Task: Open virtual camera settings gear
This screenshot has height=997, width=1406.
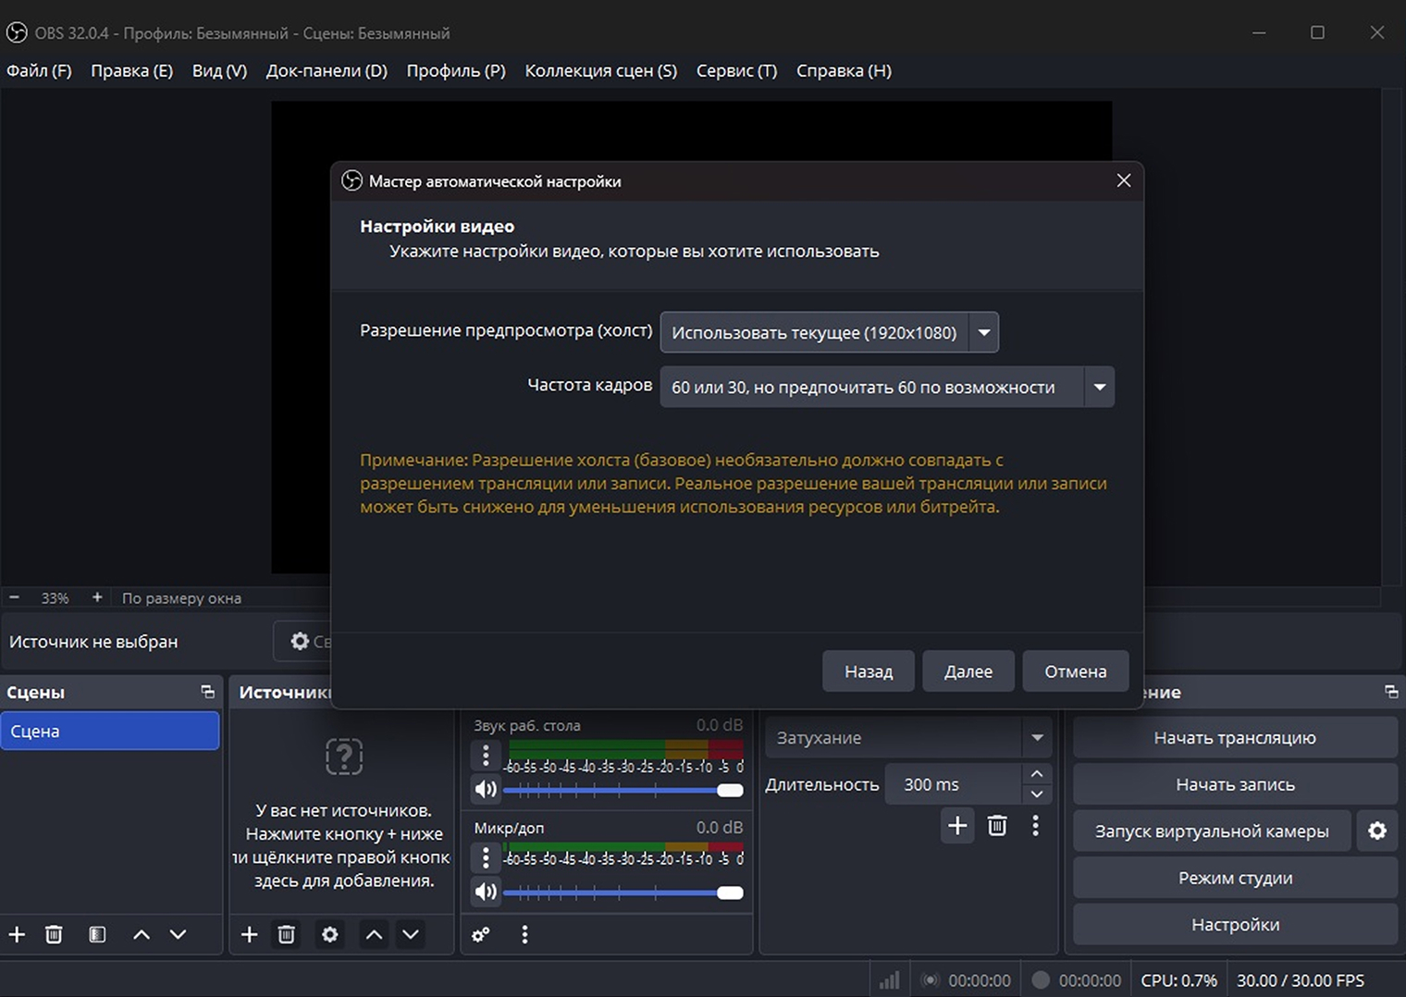Action: click(x=1377, y=831)
